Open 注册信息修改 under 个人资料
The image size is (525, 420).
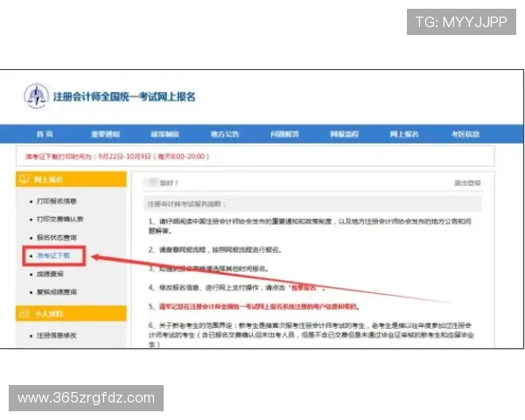pyautogui.click(x=57, y=335)
